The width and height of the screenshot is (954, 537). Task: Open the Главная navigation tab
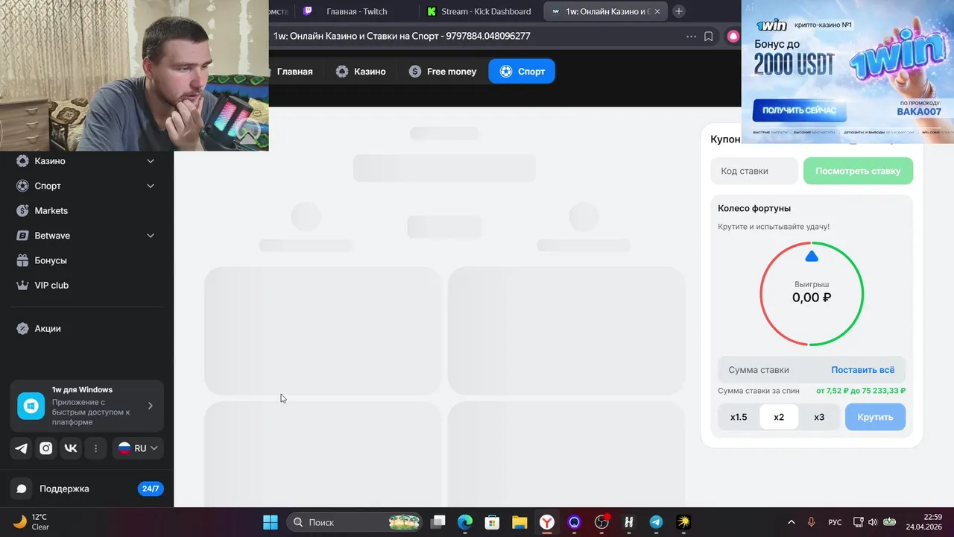294,72
